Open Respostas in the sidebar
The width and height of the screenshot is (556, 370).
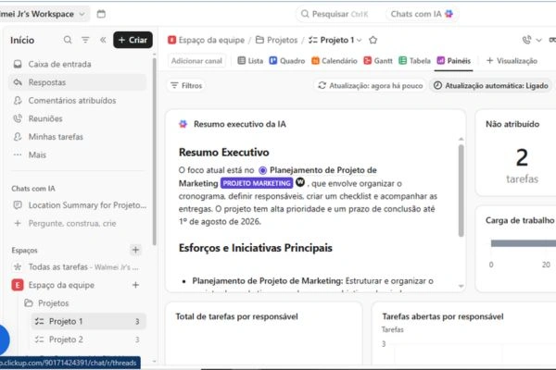[x=77, y=82]
